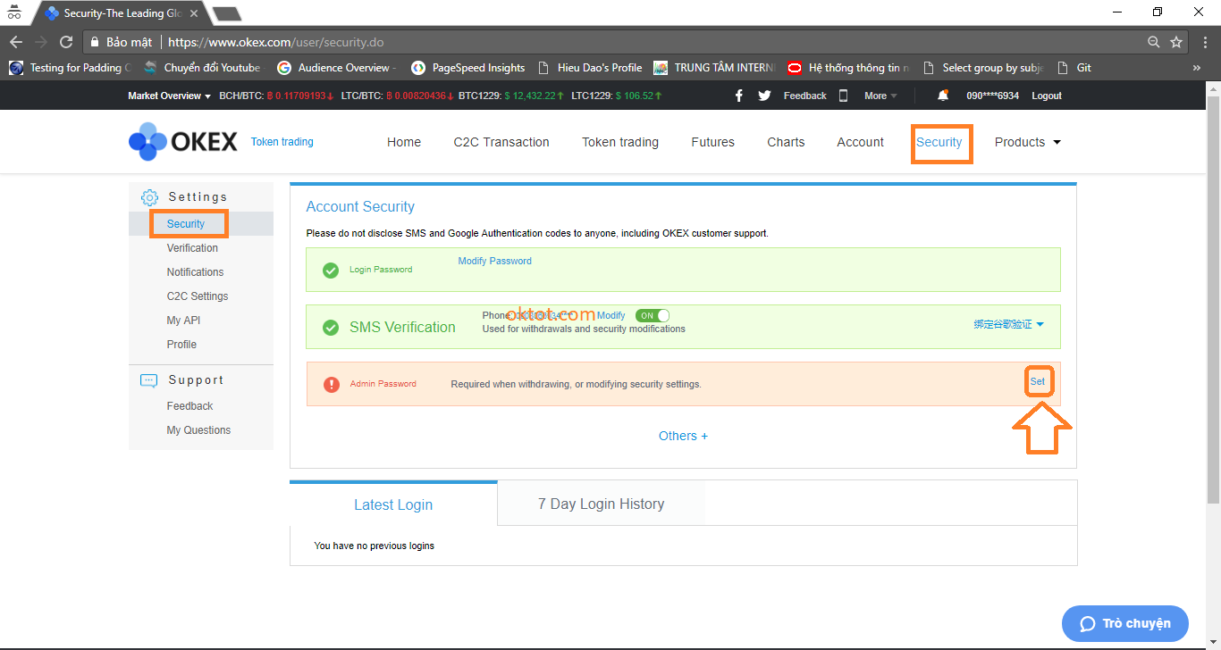Reload the page with refresh icon
Screen dimensions: 1221x650
pos(66,42)
